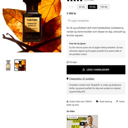
Task: Save the item with Lagre i ønskeliste
Action: pos(78,21)
